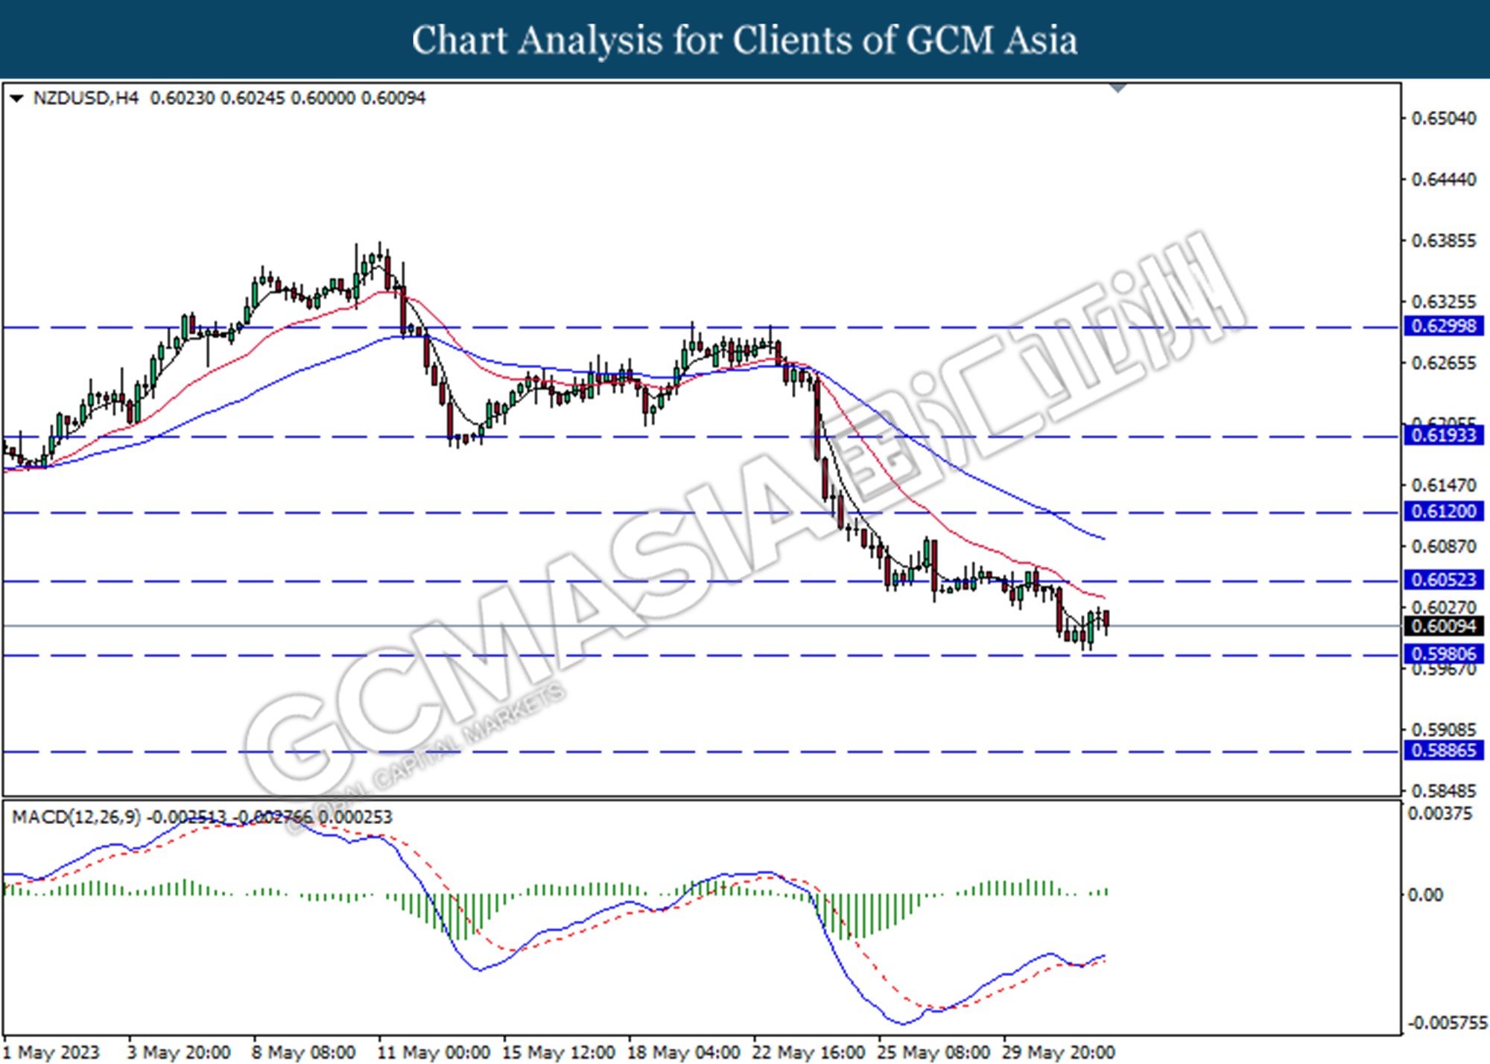The height and width of the screenshot is (1064, 1490).
Task: Click the MACD scale value -0.005755
Action: click(1447, 1023)
